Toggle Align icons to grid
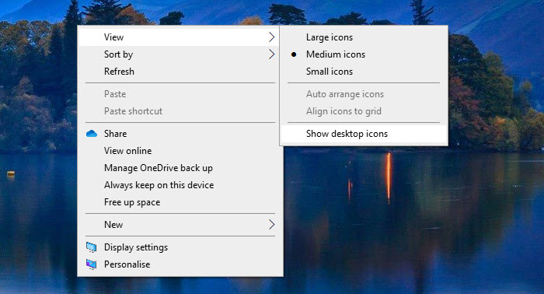Screen dimensions: 544x294 tap(364, 111)
